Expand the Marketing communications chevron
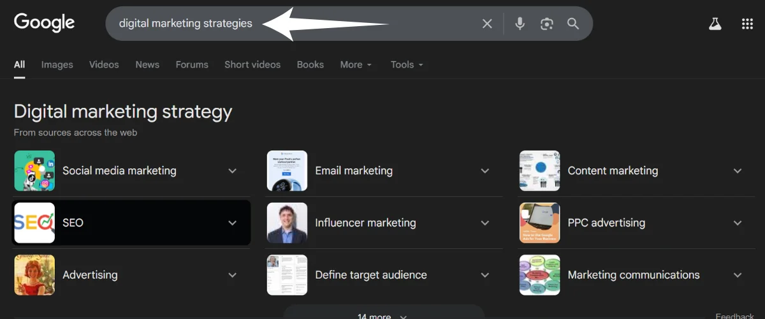This screenshot has width=765, height=319. [x=738, y=276]
